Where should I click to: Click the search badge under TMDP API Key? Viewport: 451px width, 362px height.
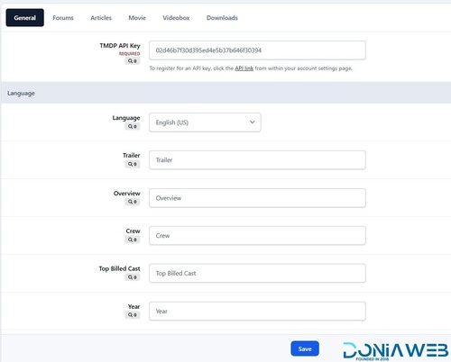click(133, 61)
